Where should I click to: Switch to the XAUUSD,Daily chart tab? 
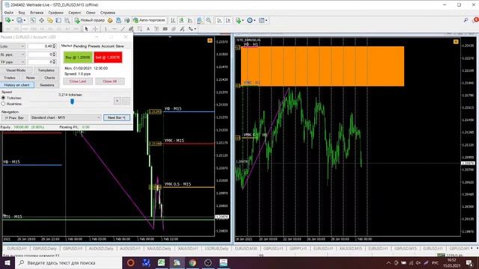[159, 249]
